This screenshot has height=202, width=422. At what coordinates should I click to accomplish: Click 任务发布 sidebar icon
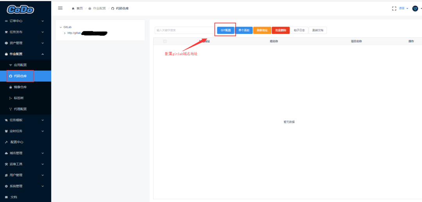coord(6,32)
